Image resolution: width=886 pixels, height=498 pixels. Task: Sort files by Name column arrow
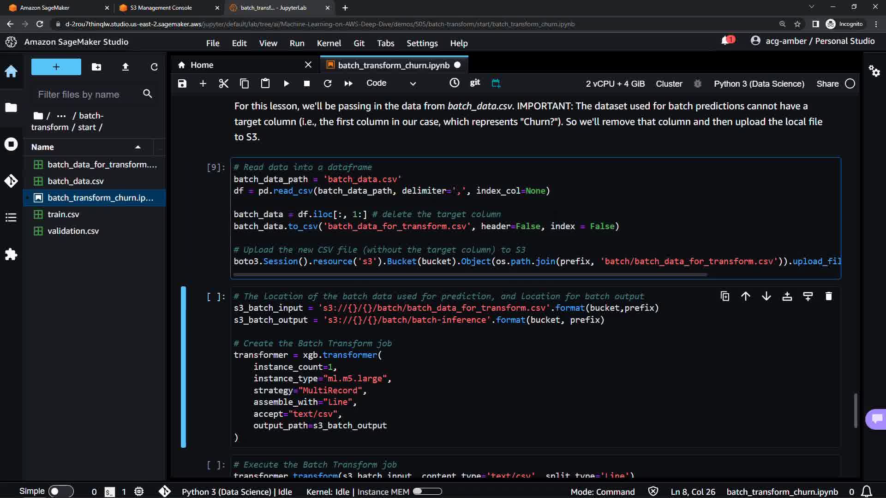point(138,147)
